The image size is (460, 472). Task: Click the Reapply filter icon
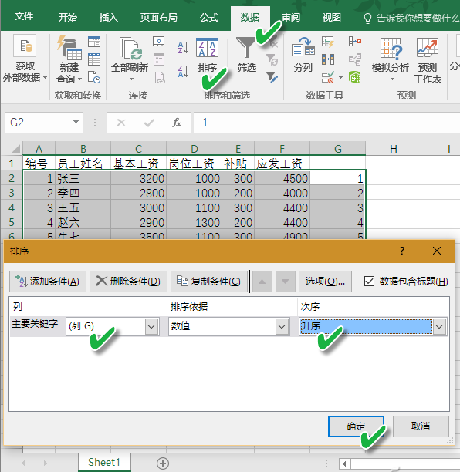pyautogui.click(x=272, y=59)
